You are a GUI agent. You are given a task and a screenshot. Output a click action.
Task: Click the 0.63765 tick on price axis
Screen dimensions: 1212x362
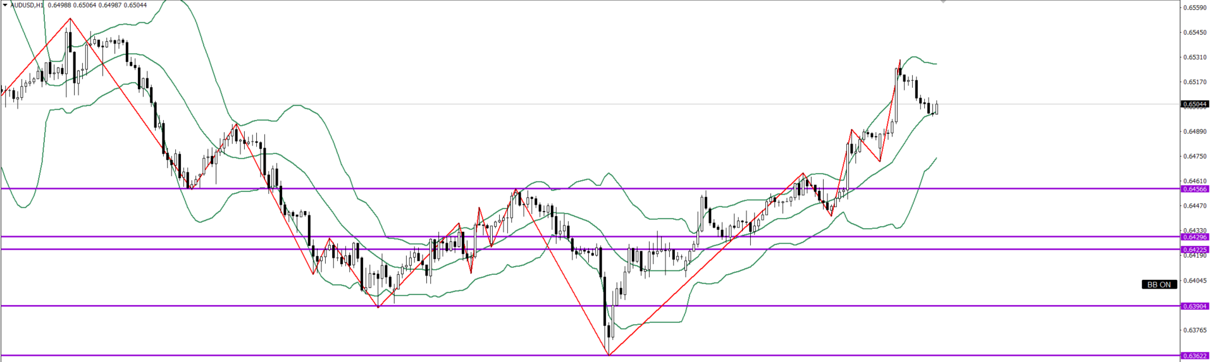click(1194, 330)
